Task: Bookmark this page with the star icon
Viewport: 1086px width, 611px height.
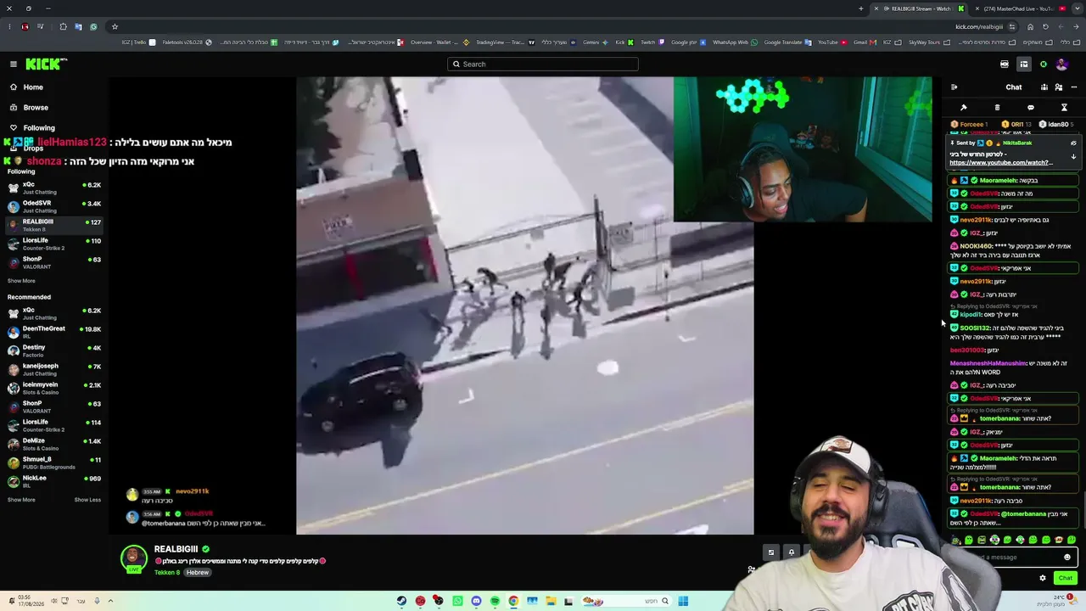Action: coord(115,26)
